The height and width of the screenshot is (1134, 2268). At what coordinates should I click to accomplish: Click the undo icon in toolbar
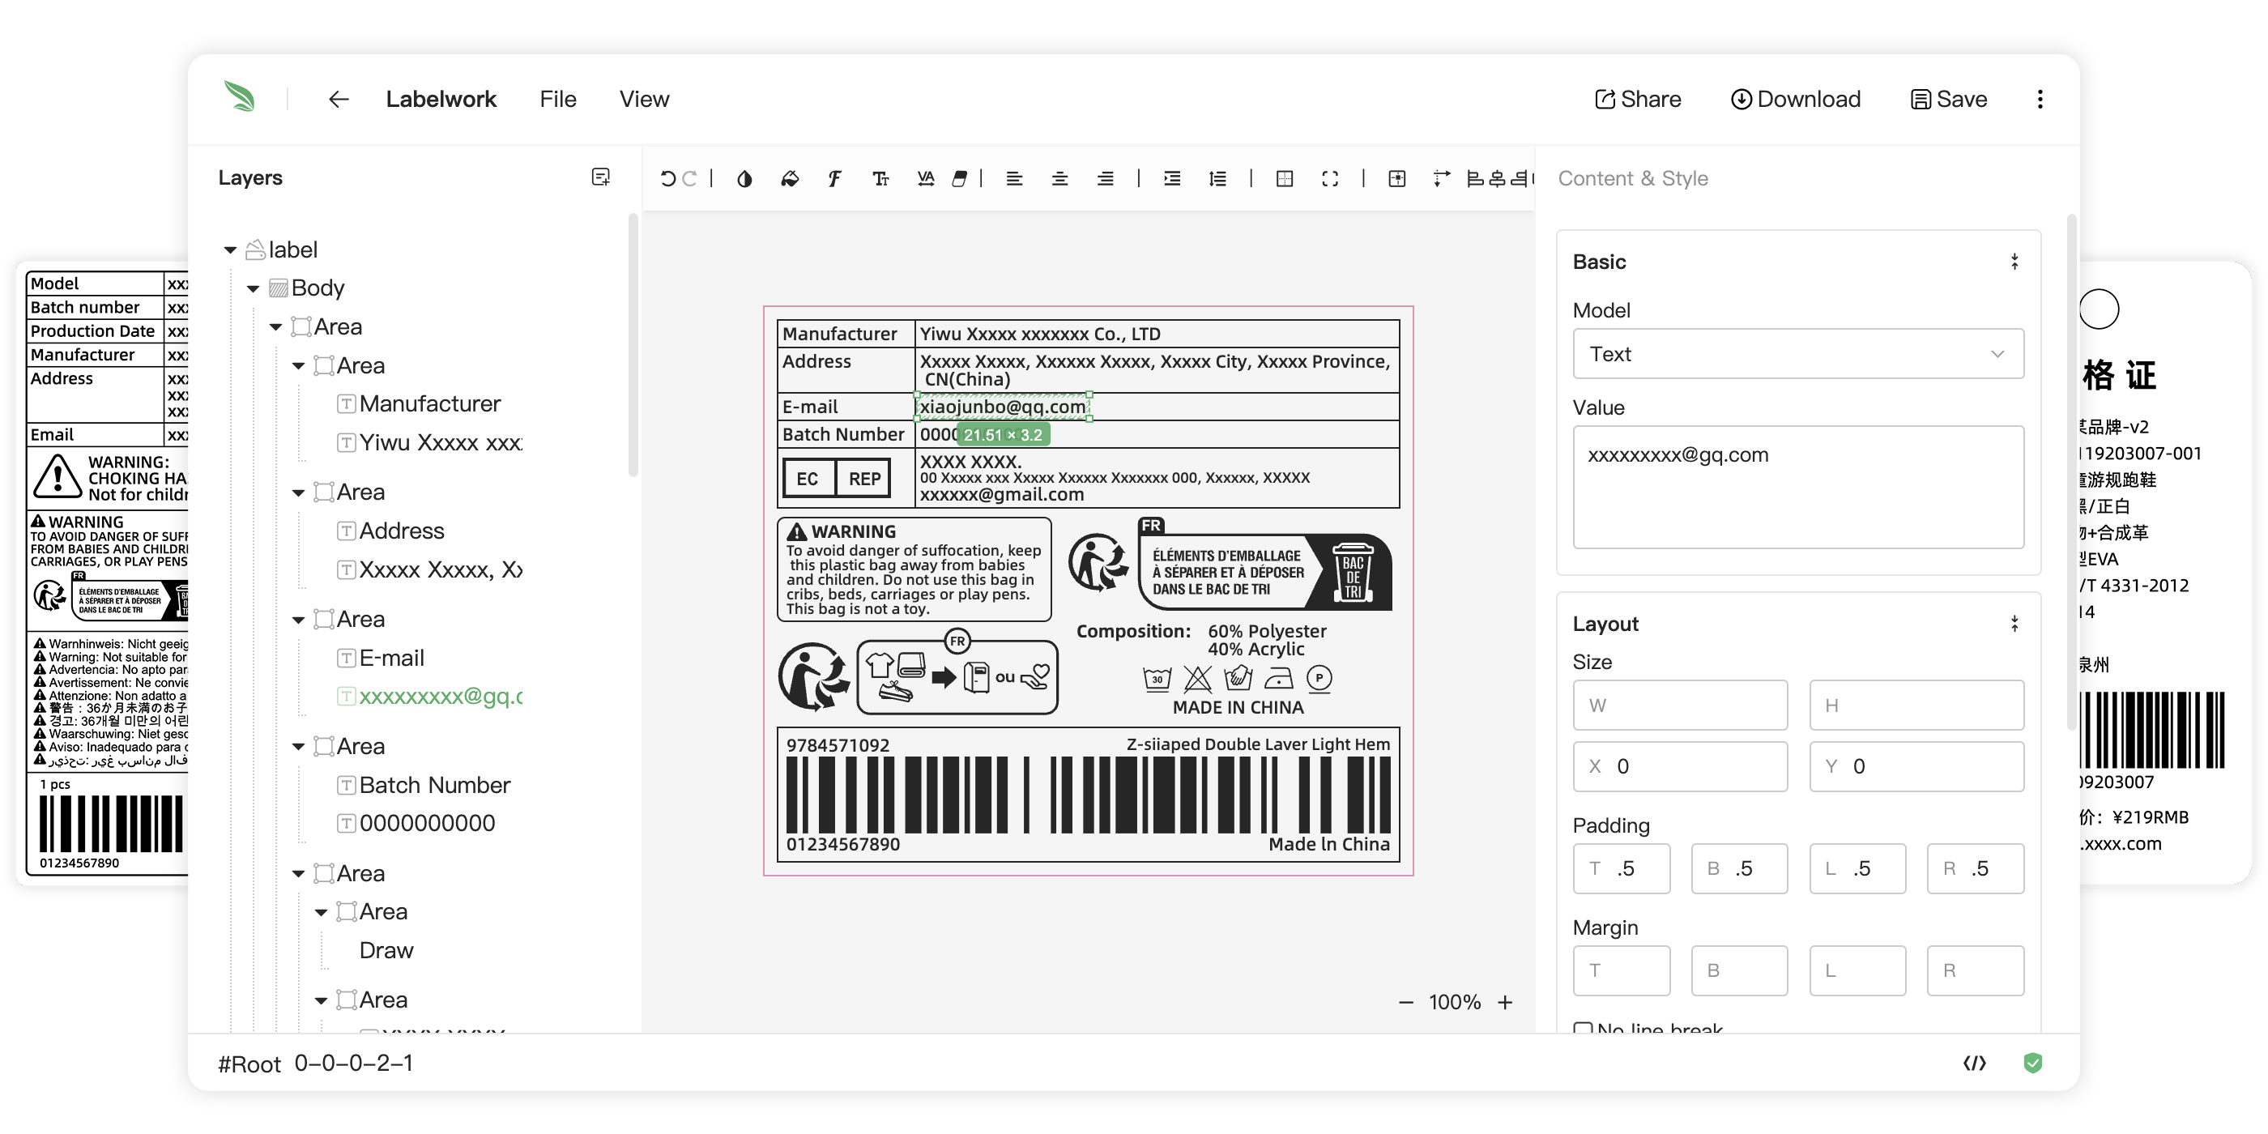[x=667, y=179]
